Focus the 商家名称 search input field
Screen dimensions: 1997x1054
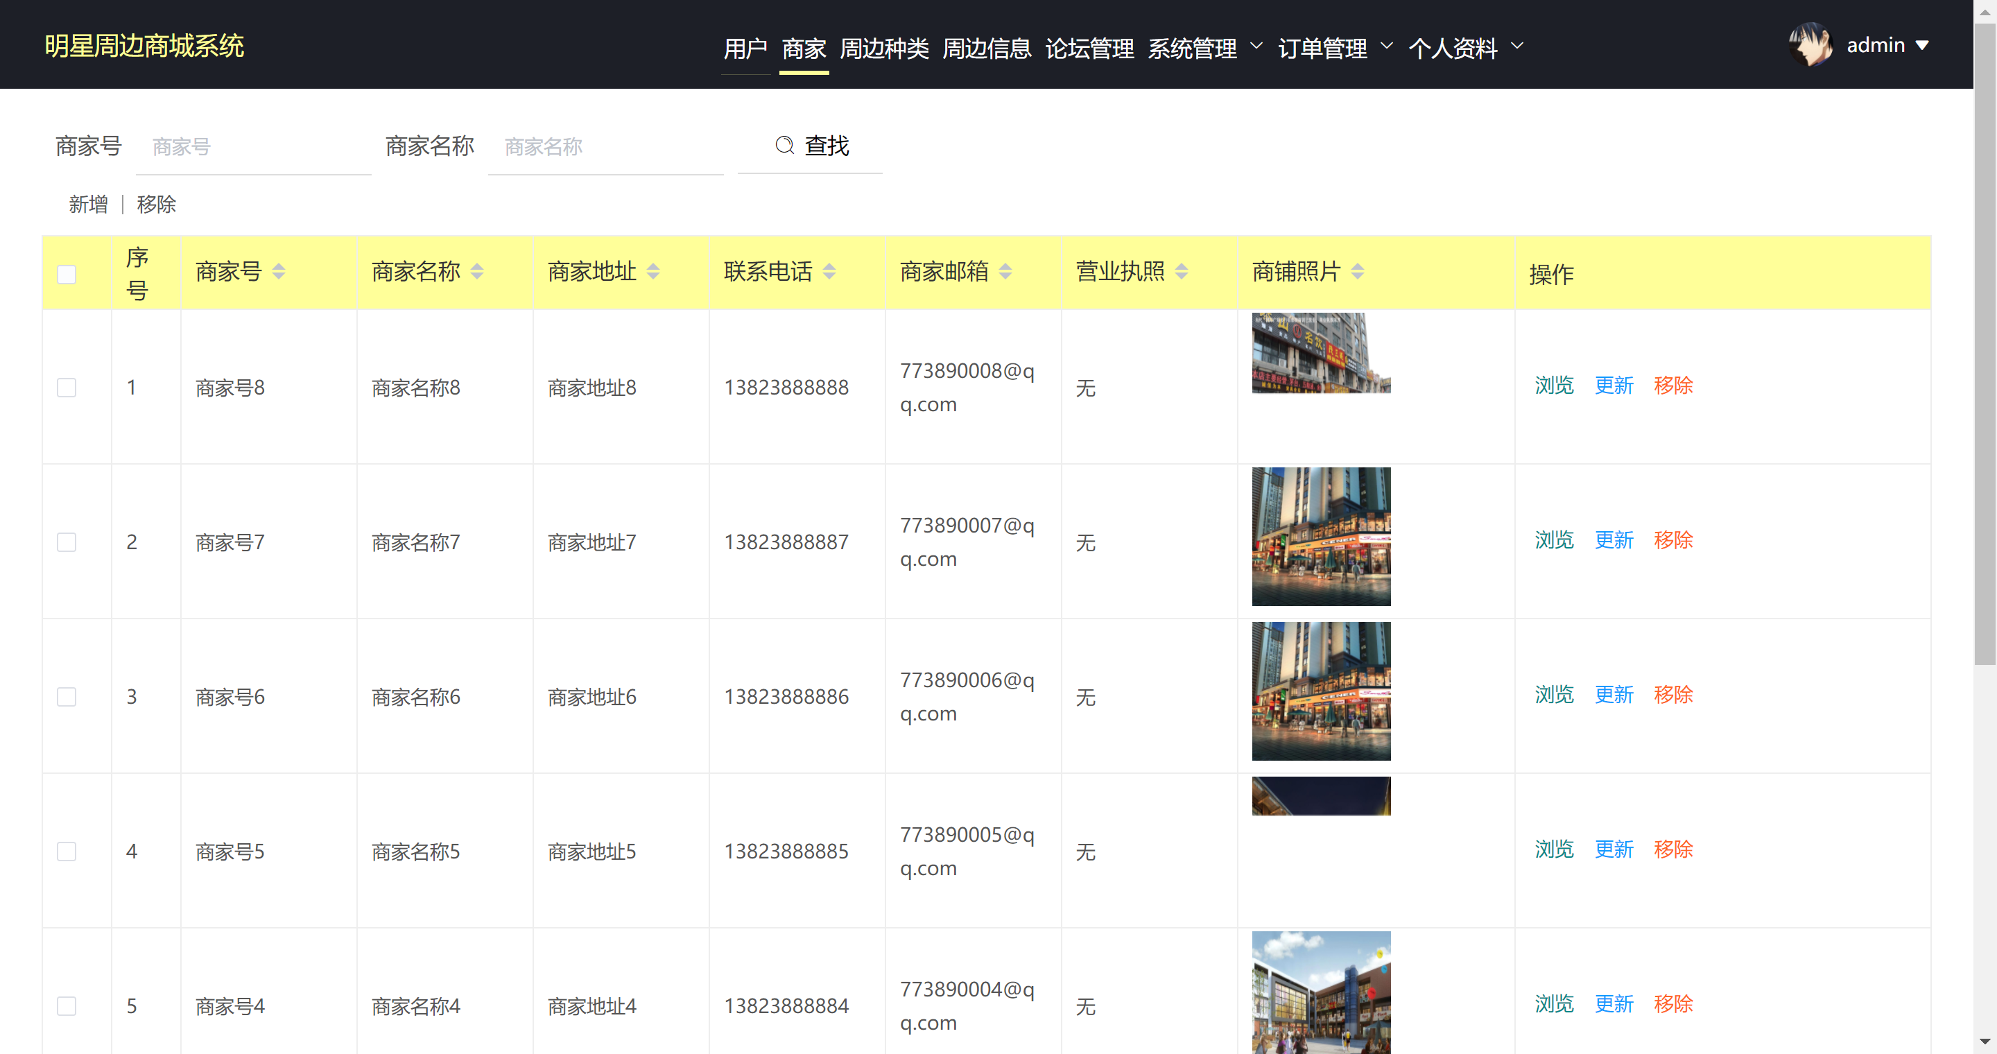click(x=605, y=146)
